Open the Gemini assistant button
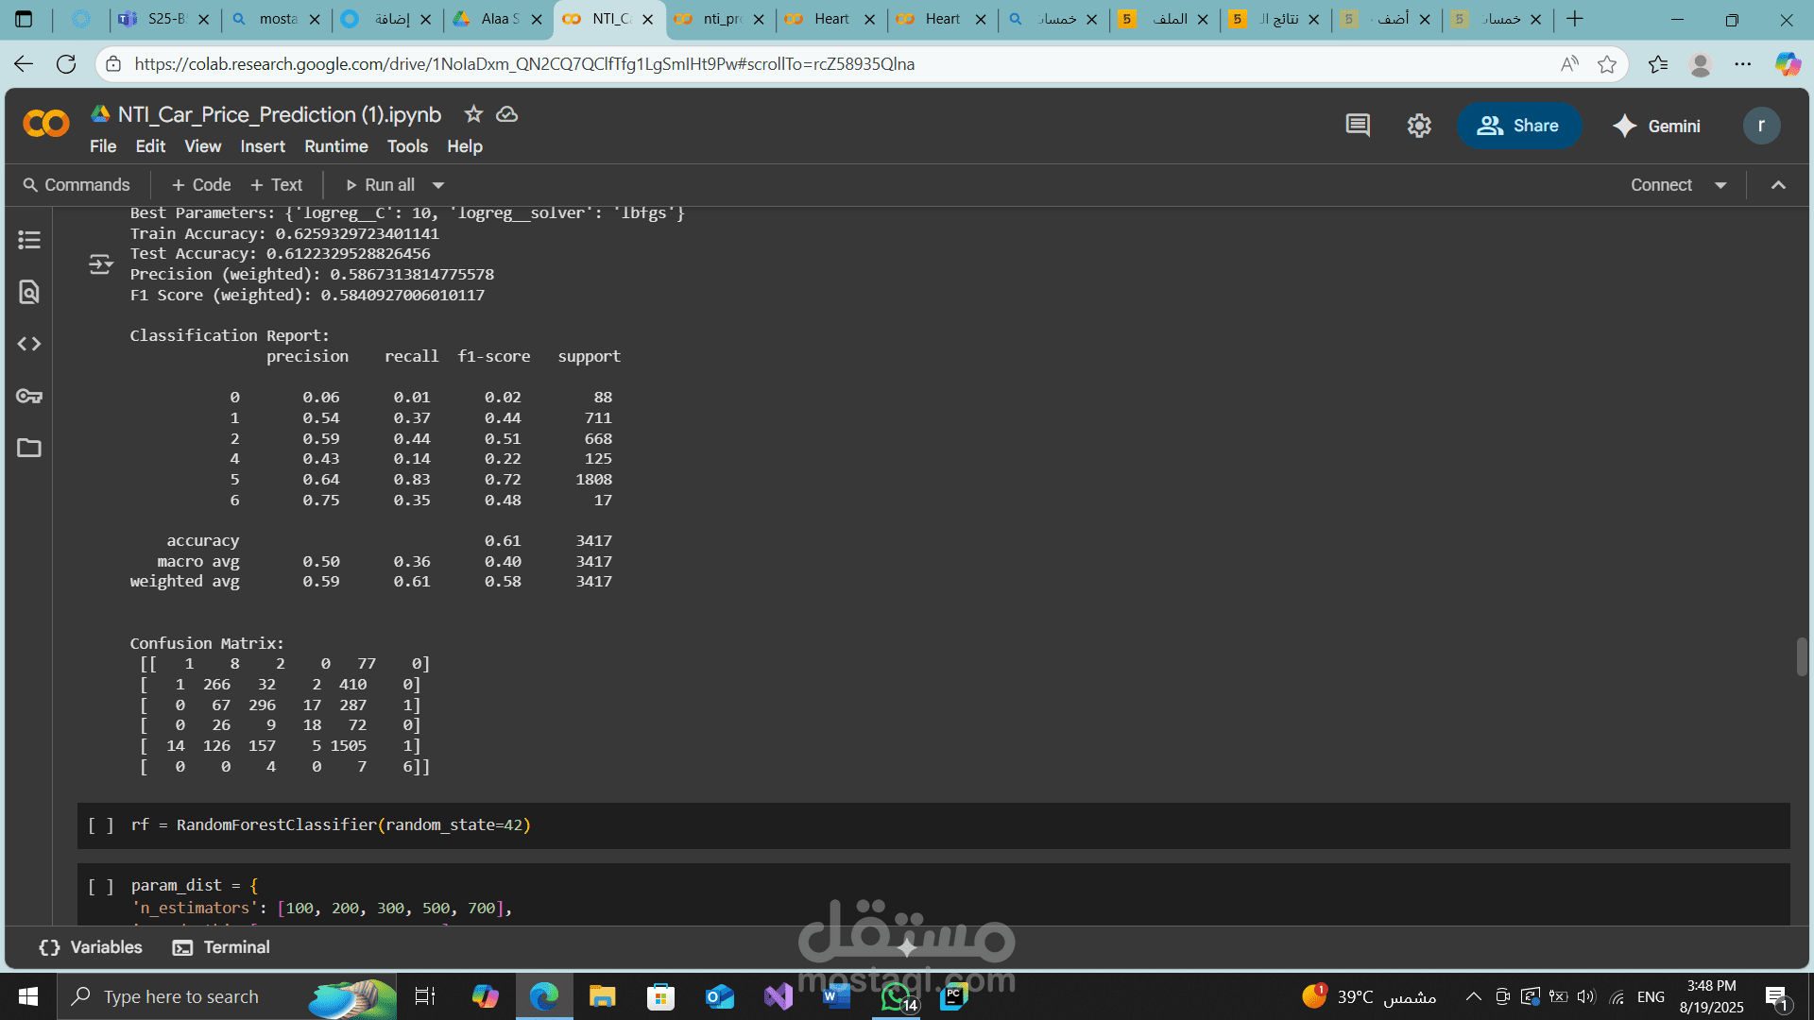Viewport: 1814px width, 1020px height. 1656,126
